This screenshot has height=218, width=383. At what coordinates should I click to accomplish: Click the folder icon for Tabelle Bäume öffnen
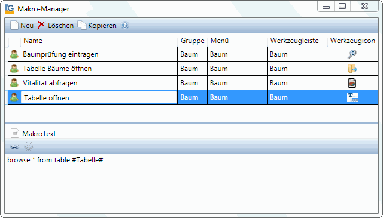[352, 69]
